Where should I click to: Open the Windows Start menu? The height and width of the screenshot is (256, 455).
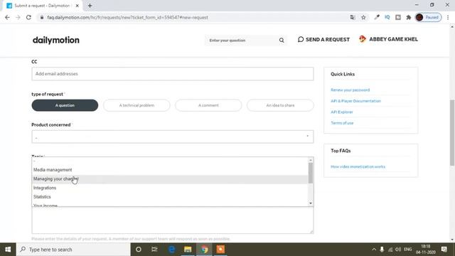point(8,250)
